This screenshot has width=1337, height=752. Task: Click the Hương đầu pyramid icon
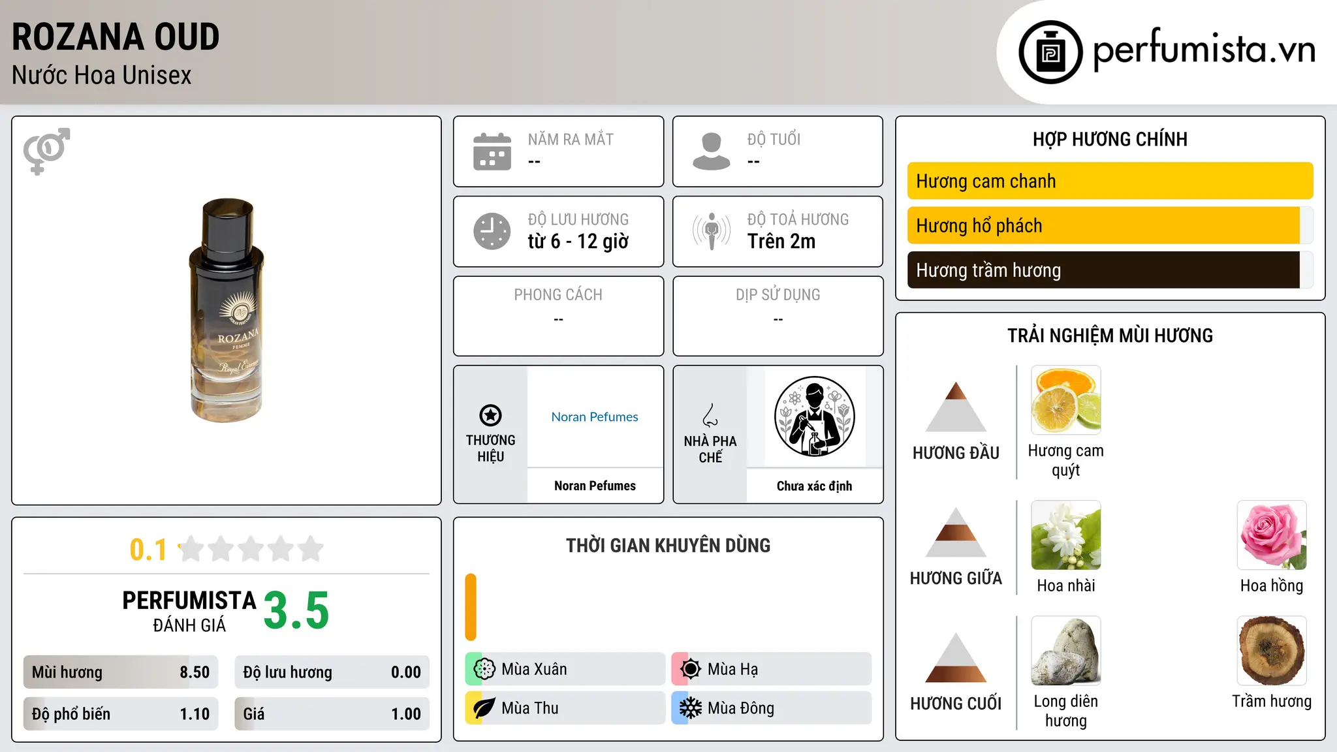click(x=956, y=407)
